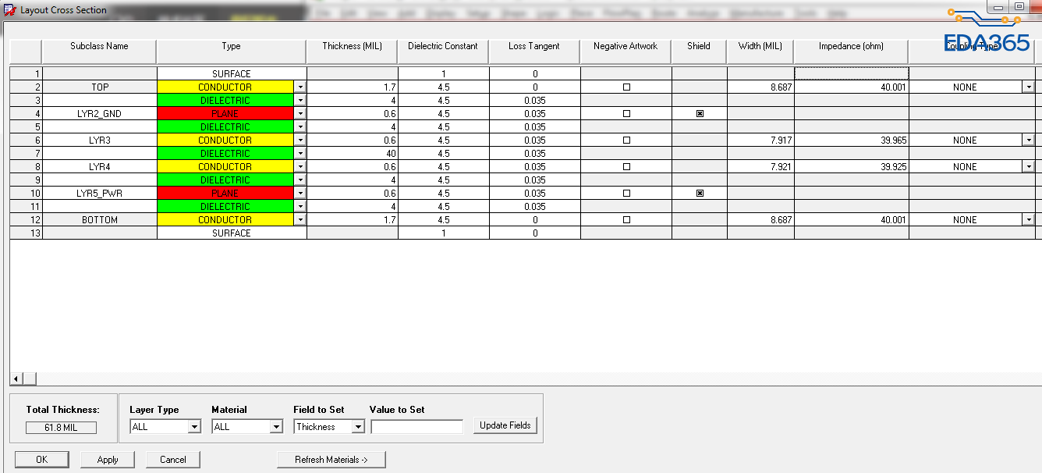Click DIELECTRIC type cell in row 7

(x=225, y=154)
